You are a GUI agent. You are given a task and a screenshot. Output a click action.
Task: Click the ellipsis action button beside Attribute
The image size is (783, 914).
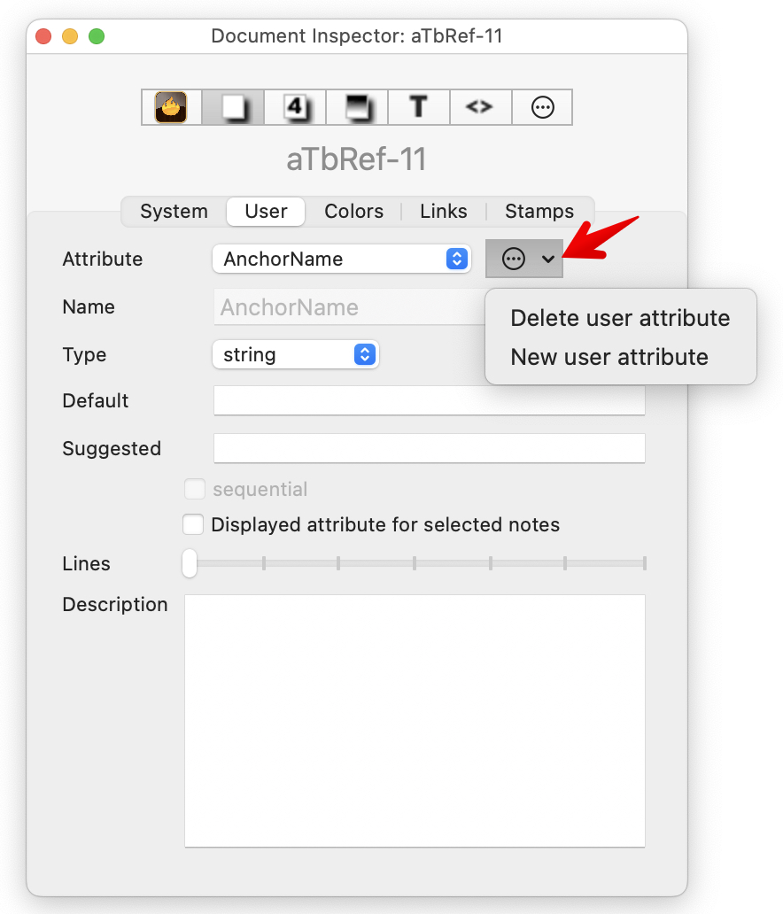(514, 259)
